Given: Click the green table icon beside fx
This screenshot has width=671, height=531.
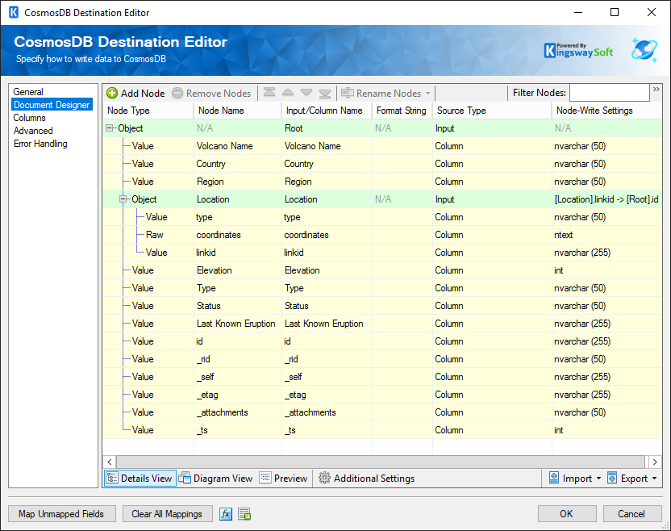Looking at the screenshot, I should tap(244, 513).
